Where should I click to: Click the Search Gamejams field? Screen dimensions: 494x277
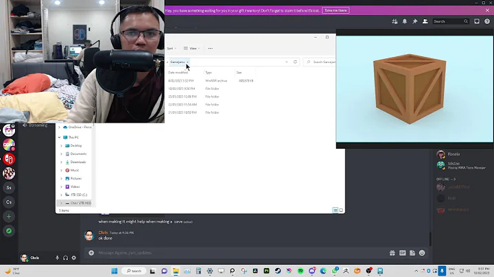pos(321,62)
